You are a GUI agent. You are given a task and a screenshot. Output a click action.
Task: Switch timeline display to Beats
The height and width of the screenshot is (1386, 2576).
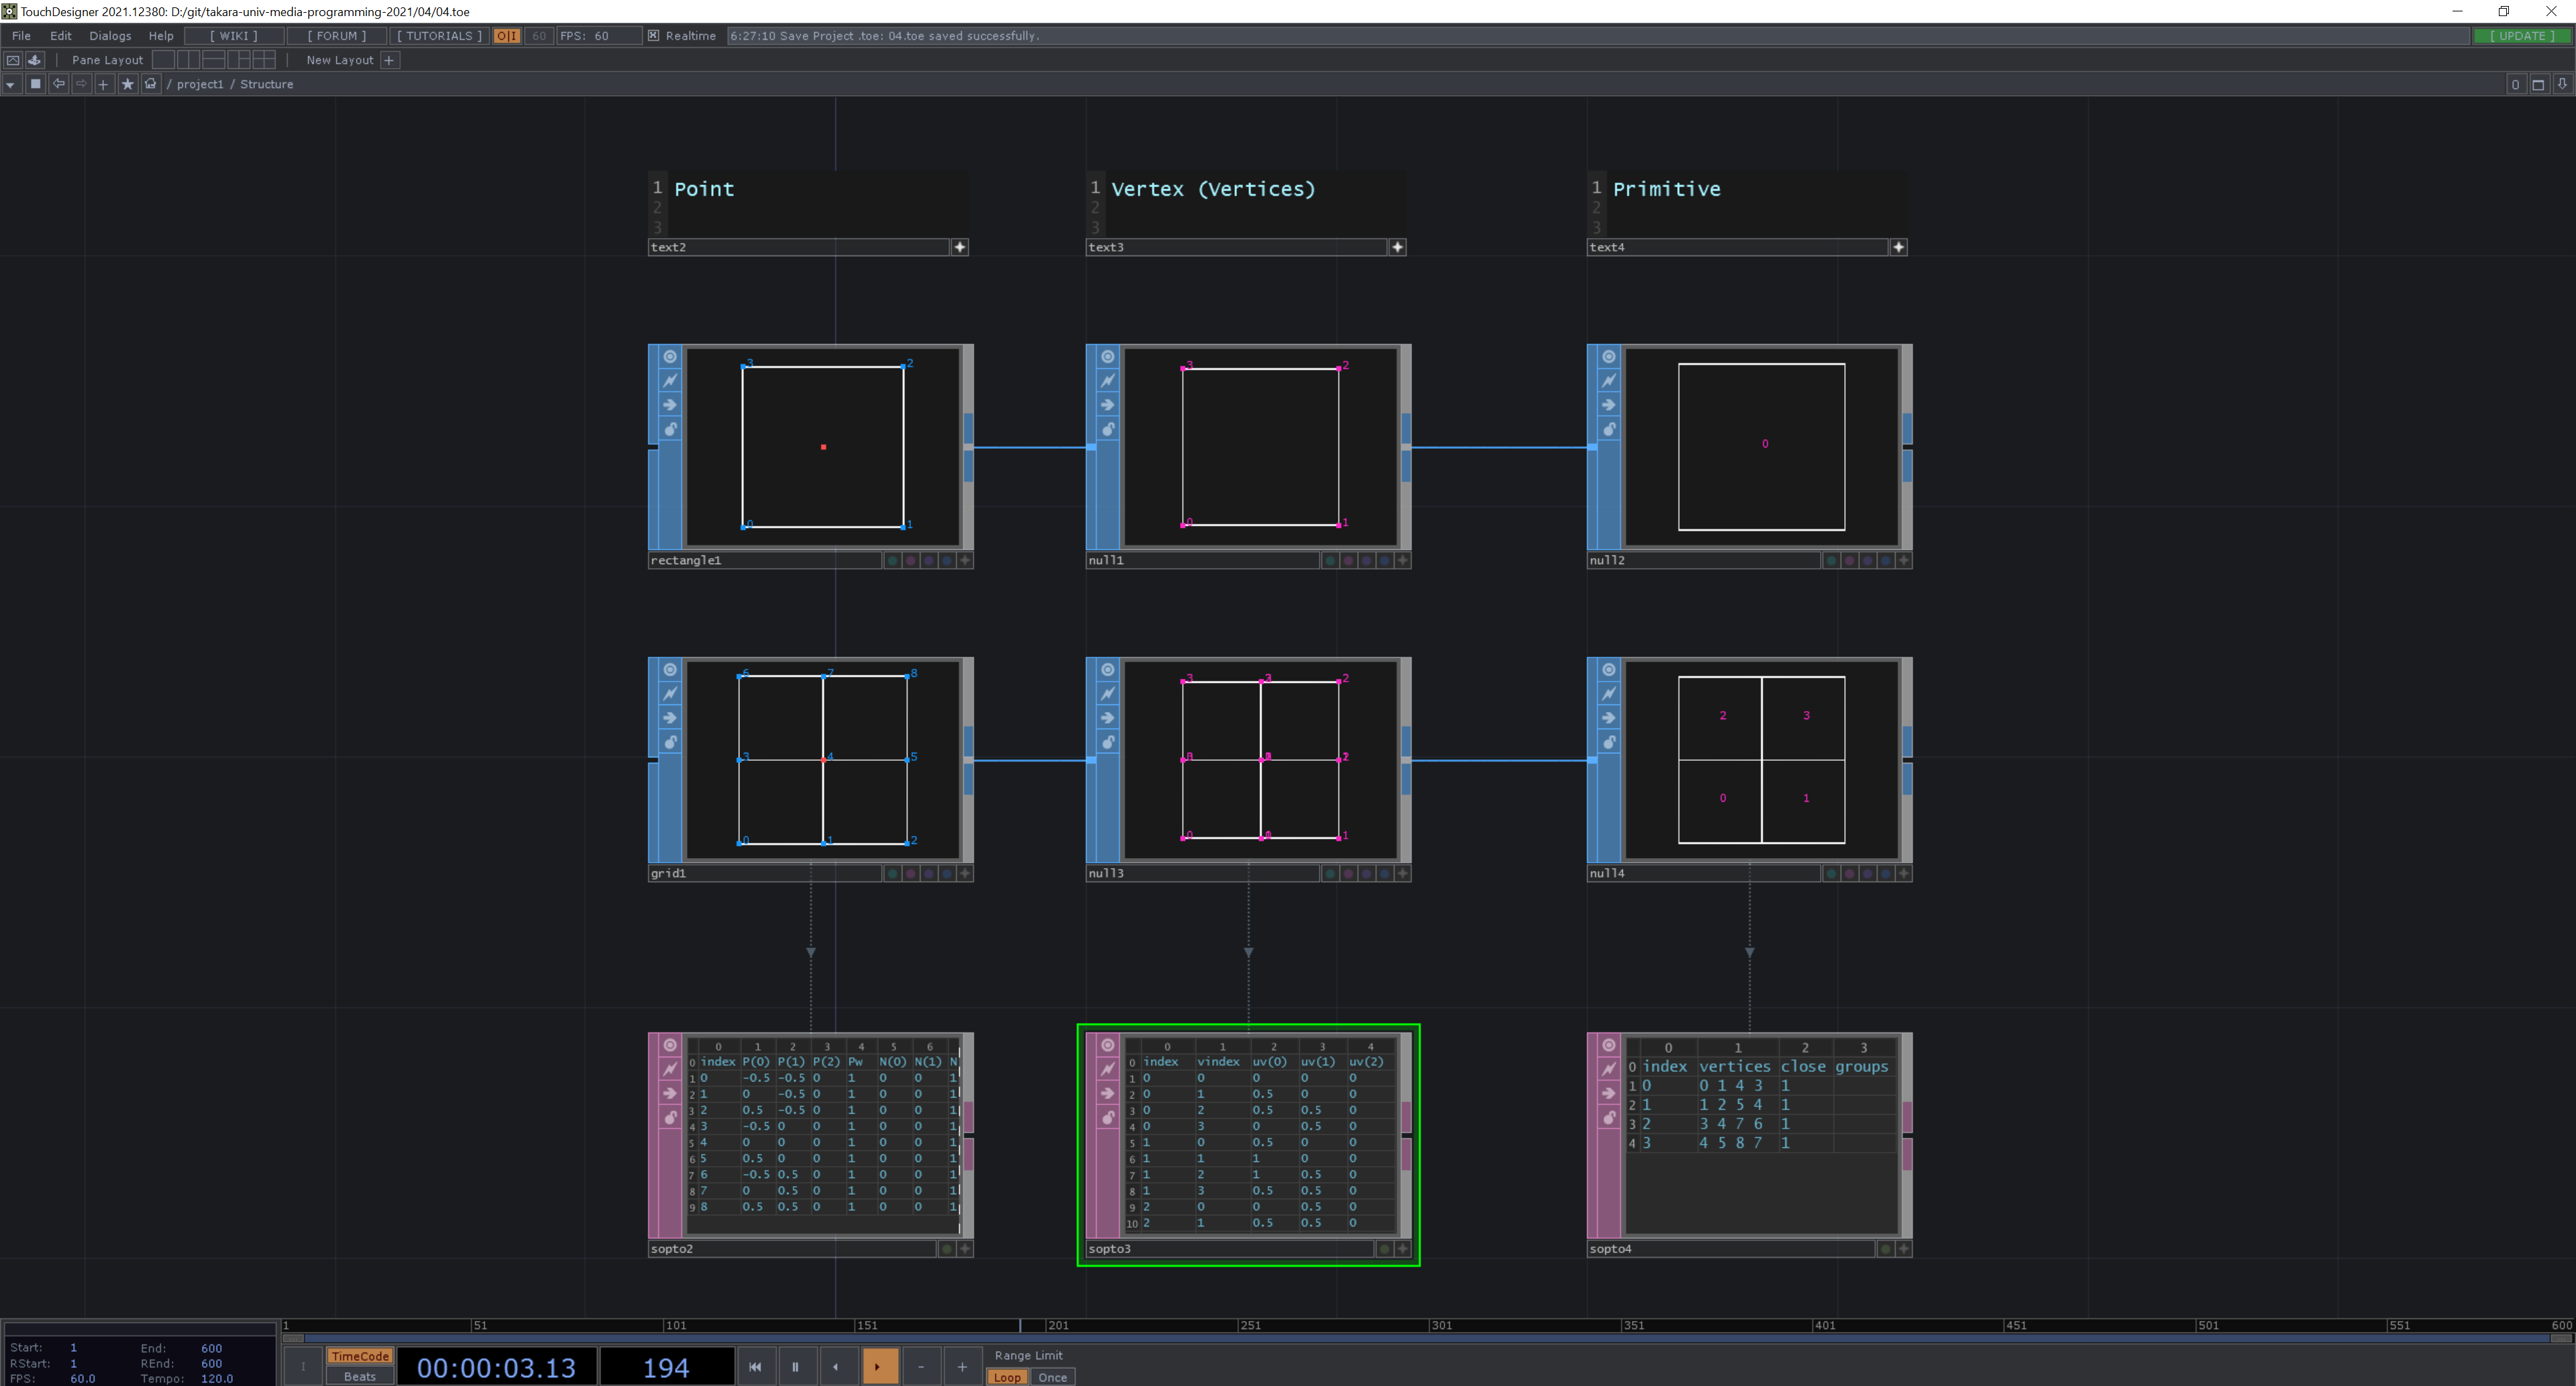[360, 1376]
